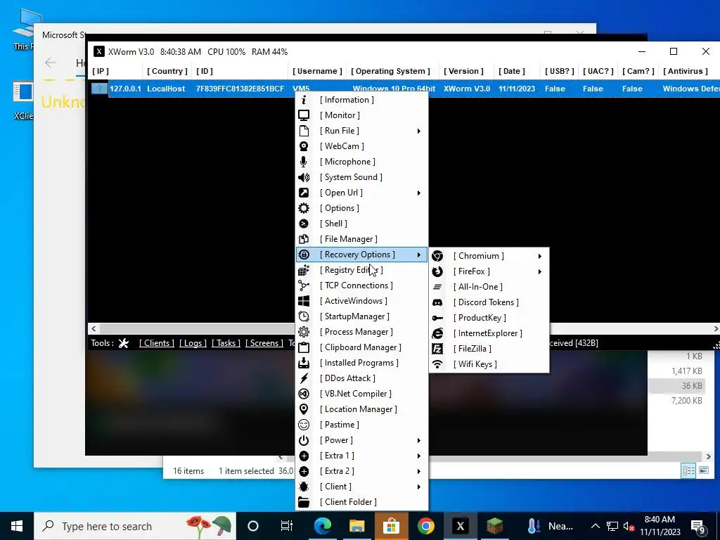Click the Tools wrench icon in XWorm footer
The image size is (720, 540).
pos(124,343)
